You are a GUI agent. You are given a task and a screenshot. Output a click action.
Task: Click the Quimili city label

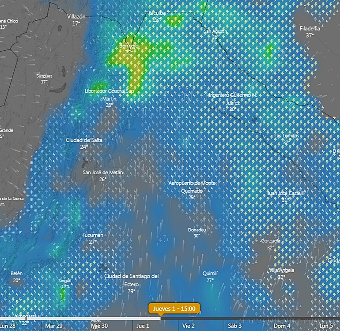point(210,274)
